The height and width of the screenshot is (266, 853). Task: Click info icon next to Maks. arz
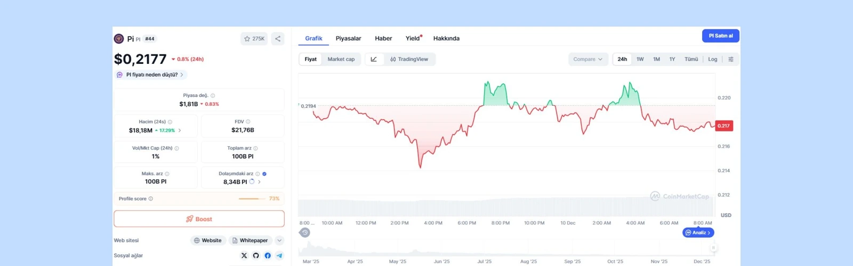[x=167, y=174]
